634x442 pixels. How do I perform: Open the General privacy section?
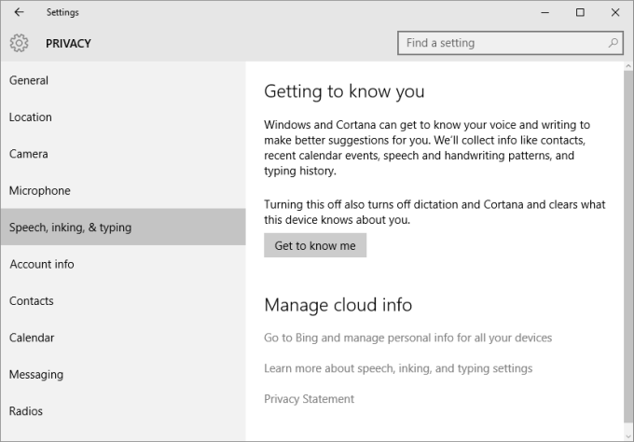coord(29,80)
